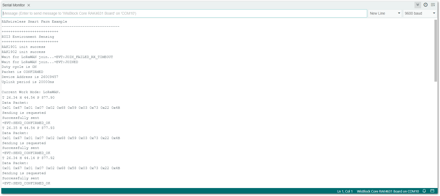This screenshot has height=196, width=440.
Task: Toggle autoscroll in Serial Monitor
Action: coord(418,5)
